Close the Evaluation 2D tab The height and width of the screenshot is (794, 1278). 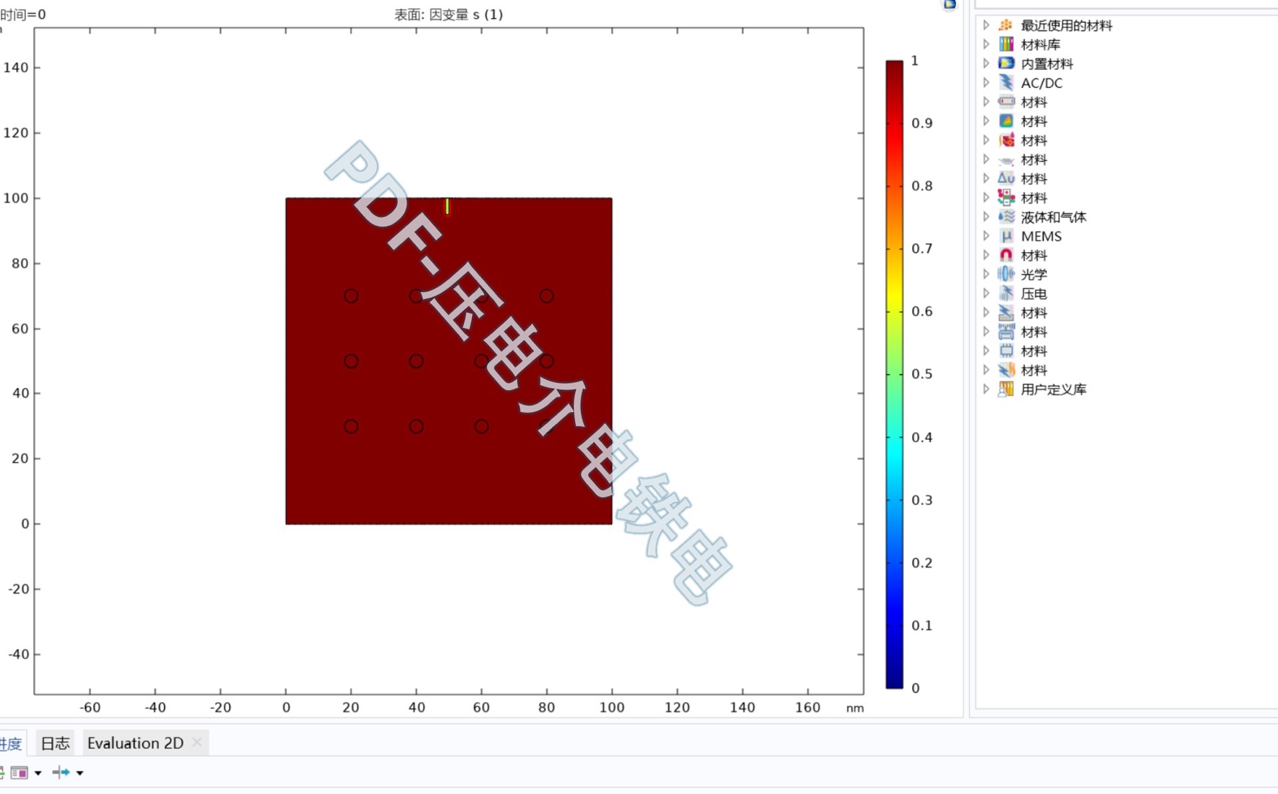pos(197,742)
